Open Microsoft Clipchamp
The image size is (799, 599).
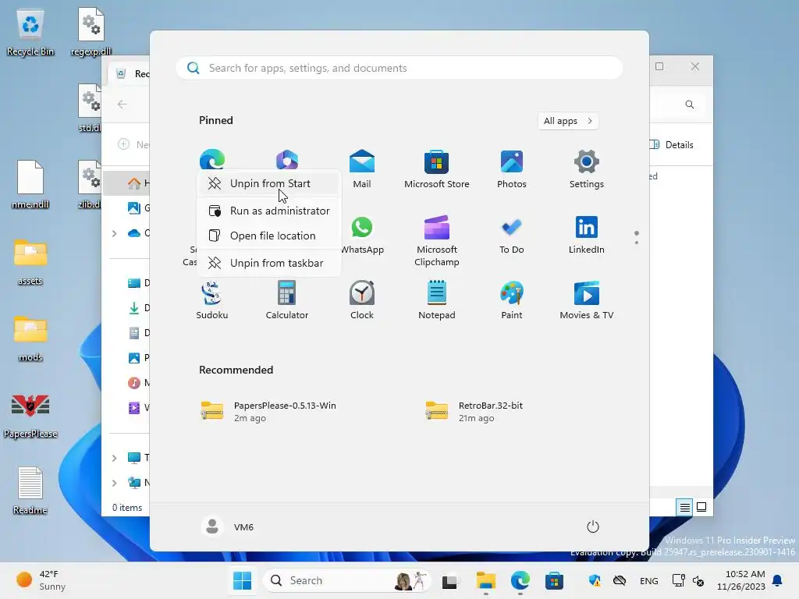[x=437, y=240]
